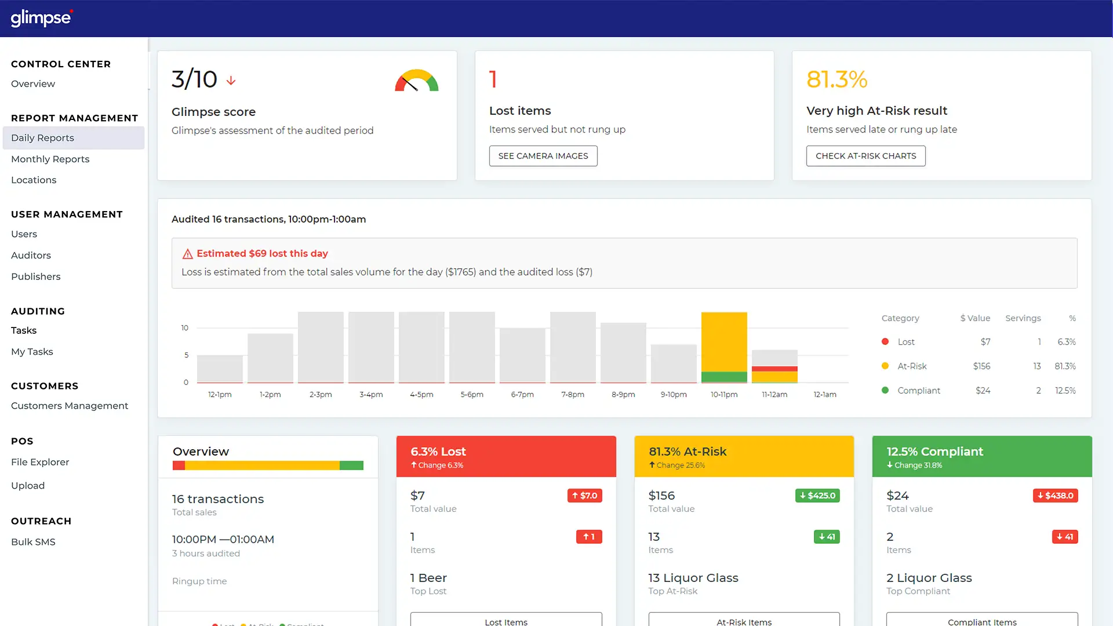Open Daily Reports in sidebar
Screen dimensions: 1113x626
tap(42, 138)
